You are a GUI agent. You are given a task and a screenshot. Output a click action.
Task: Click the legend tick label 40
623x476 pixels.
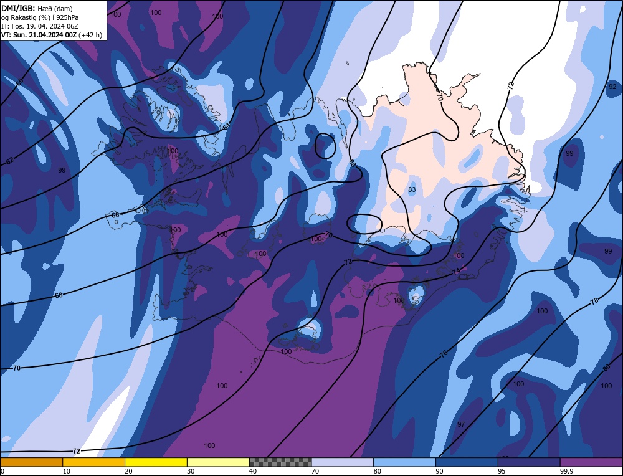[253, 471]
